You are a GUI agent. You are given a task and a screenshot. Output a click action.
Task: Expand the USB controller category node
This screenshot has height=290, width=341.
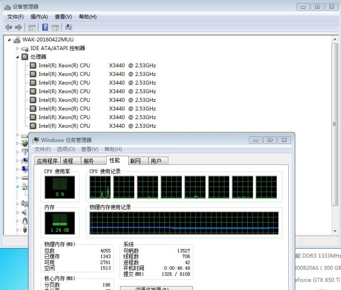tap(17, 230)
